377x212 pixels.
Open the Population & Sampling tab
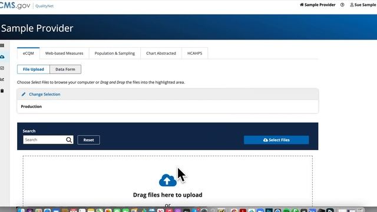115,53
